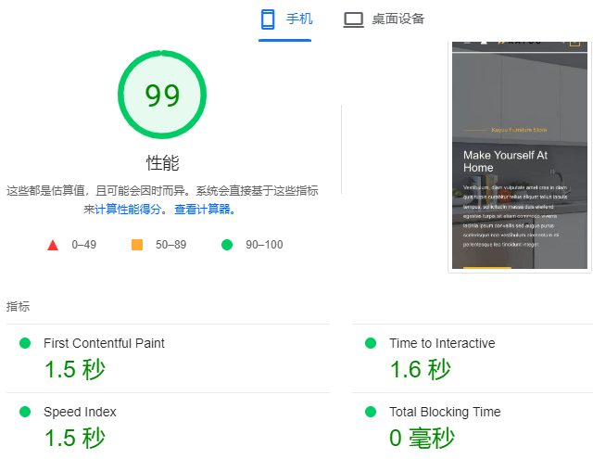
Task: Click the phone icon in the 手机 tab
Action: click(268, 19)
